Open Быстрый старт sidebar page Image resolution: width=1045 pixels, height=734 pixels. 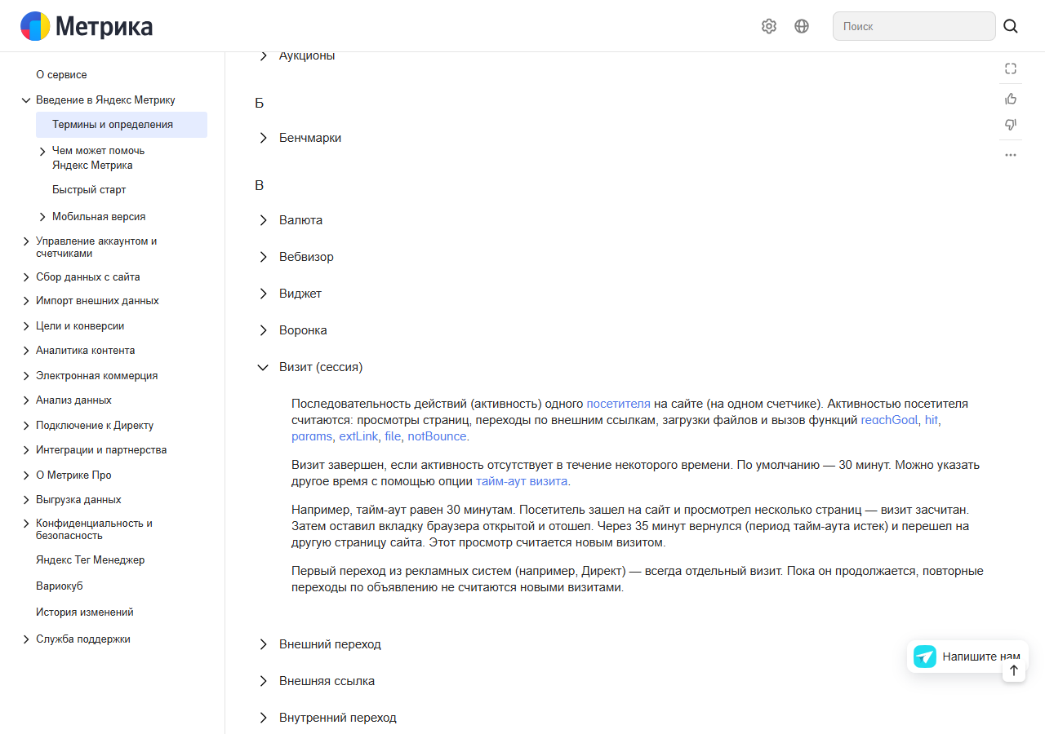click(89, 190)
